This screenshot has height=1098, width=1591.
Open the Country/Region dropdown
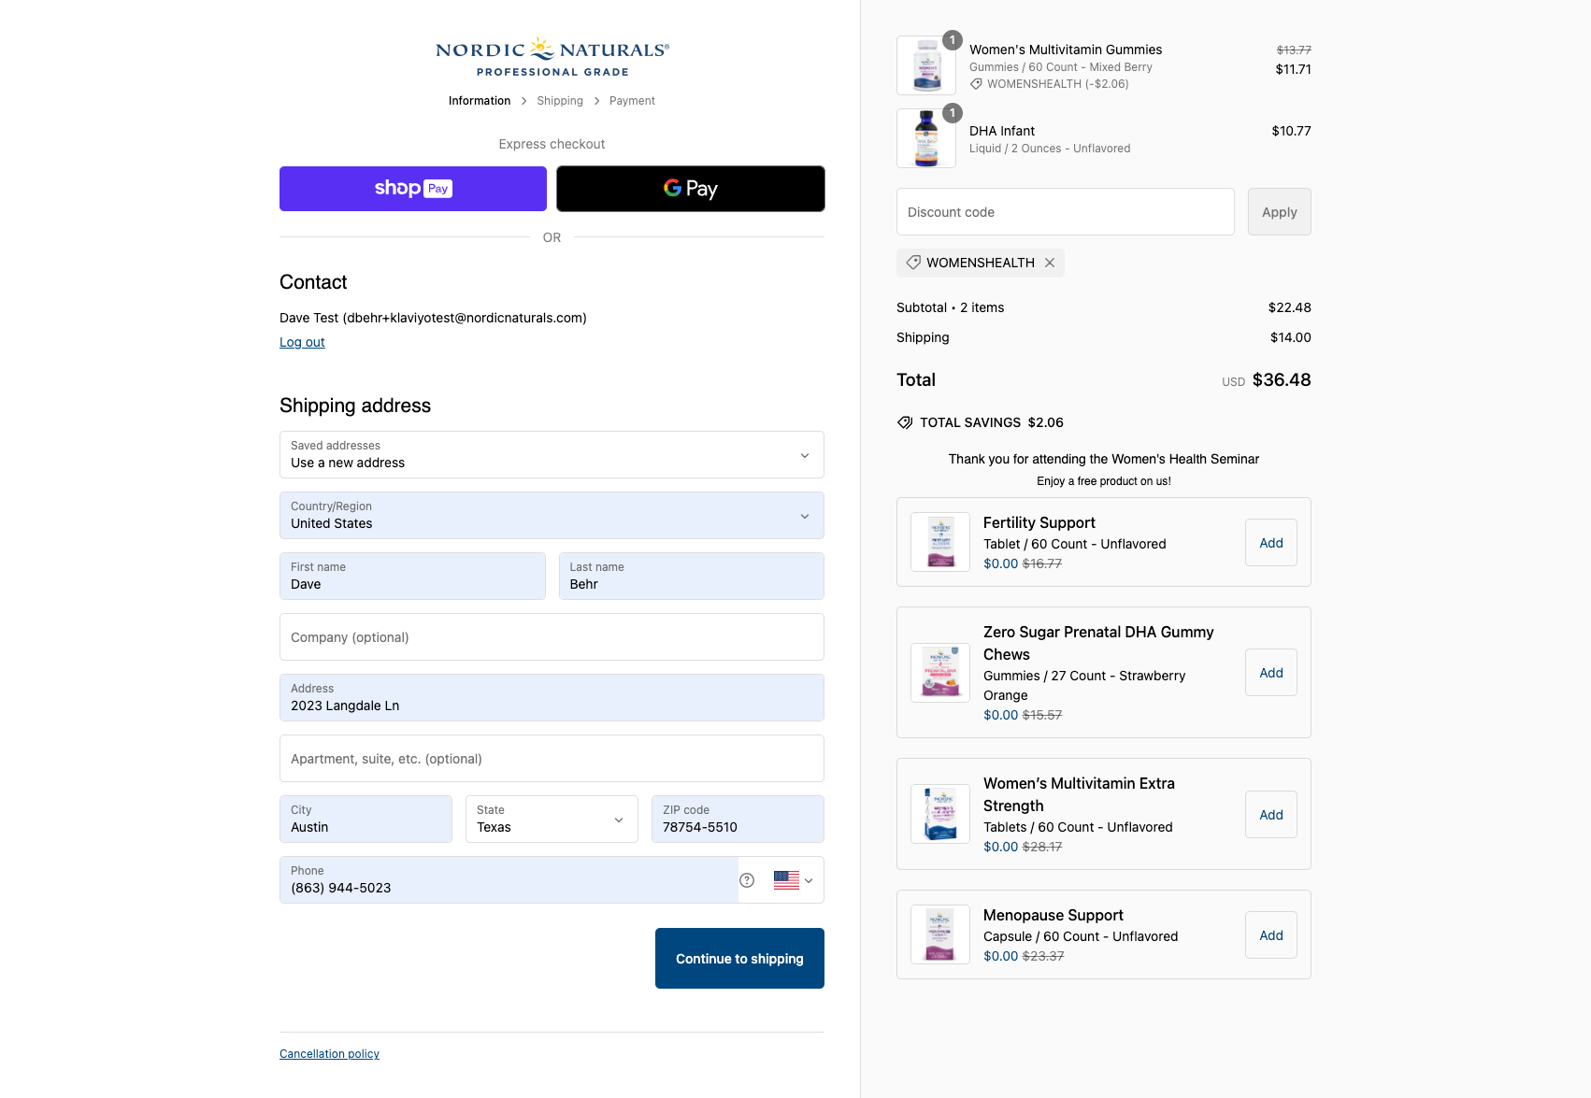[x=552, y=516]
